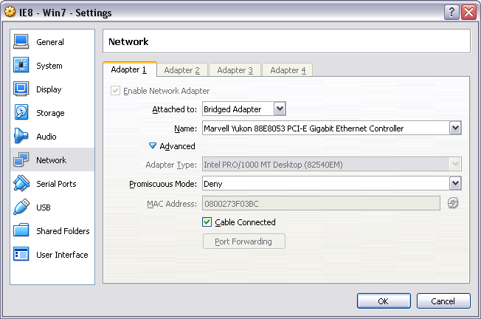Switch to the Adapter 2 tab
This screenshot has width=481, height=319.
pyautogui.click(x=181, y=70)
